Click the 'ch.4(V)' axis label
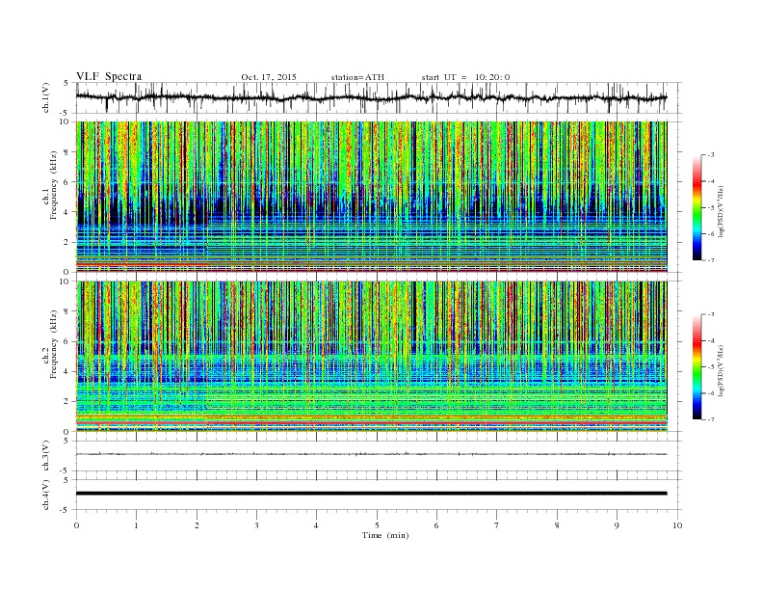This screenshot has width=763, height=590. (x=46, y=495)
